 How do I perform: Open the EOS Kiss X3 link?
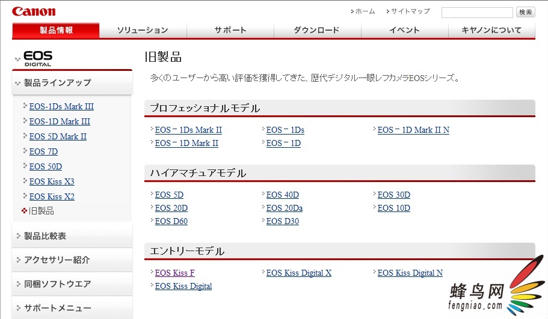[x=52, y=181]
